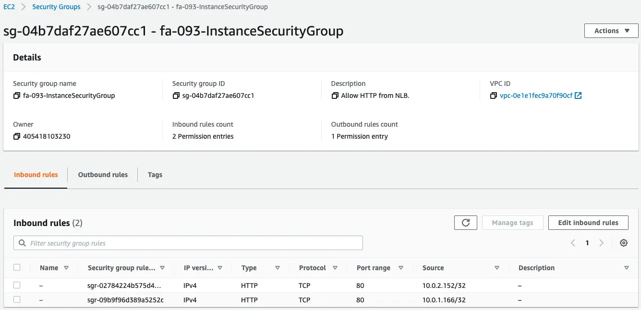This screenshot has height=310, width=641.
Task: Click the Edit inbound rules button
Action: [x=588, y=222]
